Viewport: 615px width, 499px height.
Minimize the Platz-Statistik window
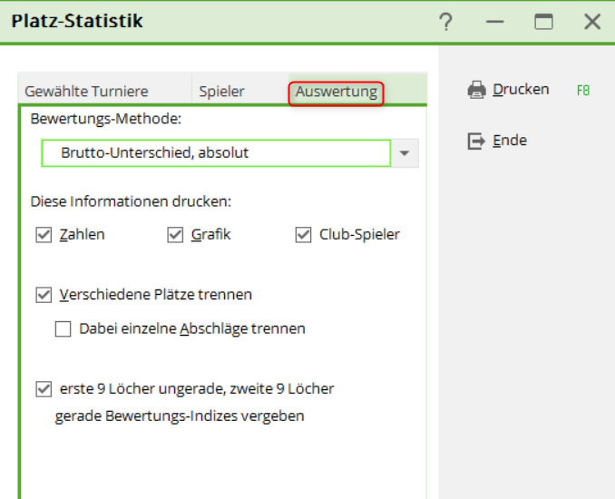pos(494,22)
